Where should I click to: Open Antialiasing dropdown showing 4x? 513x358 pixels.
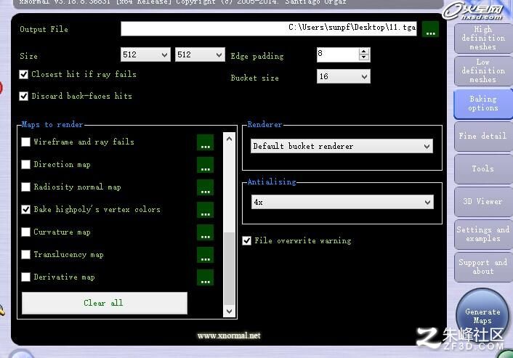[x=342, y=202]
